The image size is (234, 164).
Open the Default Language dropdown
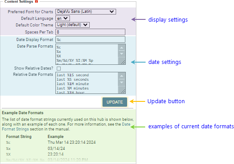62,19
